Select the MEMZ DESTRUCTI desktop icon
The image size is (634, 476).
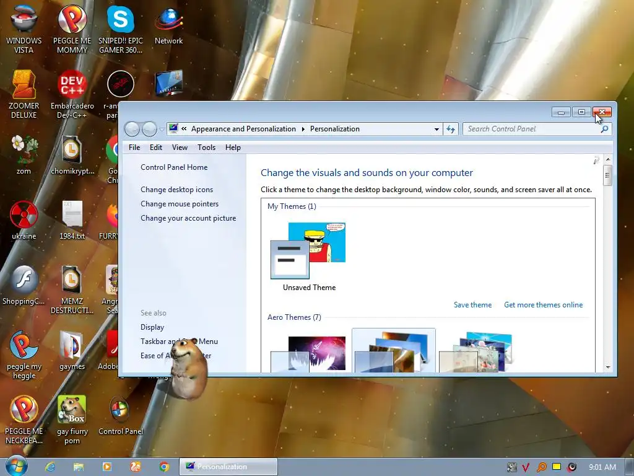(72, 289)
